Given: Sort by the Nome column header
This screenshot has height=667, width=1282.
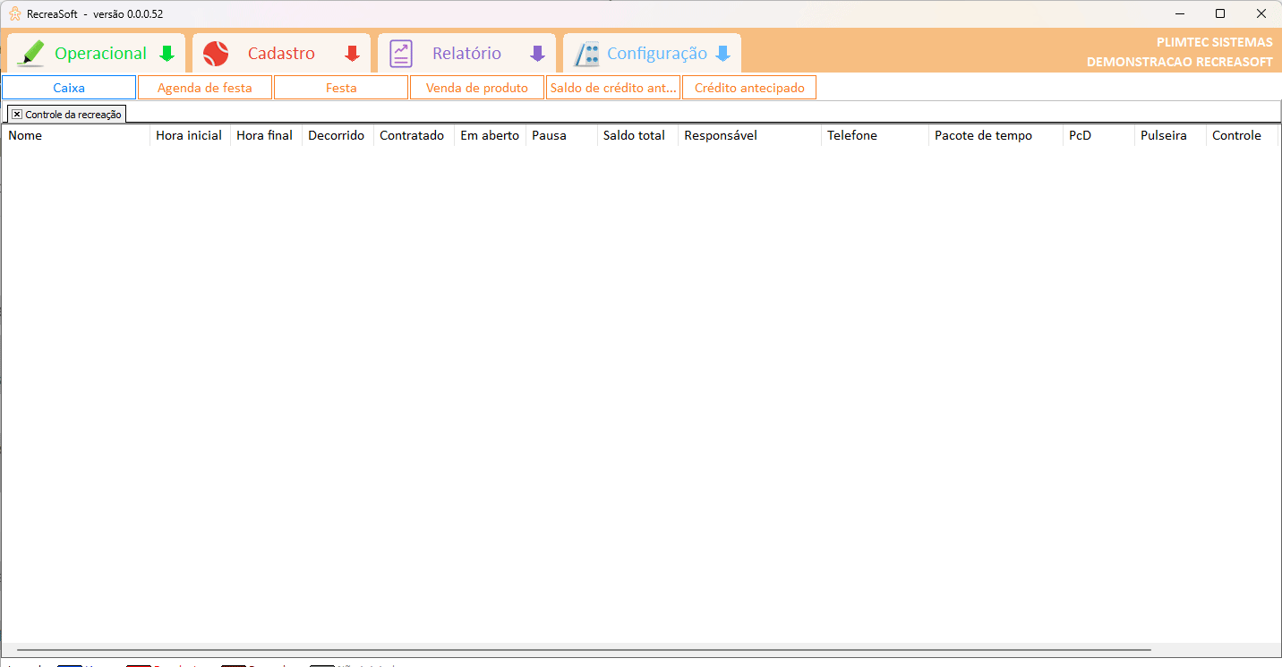Looking at the screenshot, I should coord(25,136).
